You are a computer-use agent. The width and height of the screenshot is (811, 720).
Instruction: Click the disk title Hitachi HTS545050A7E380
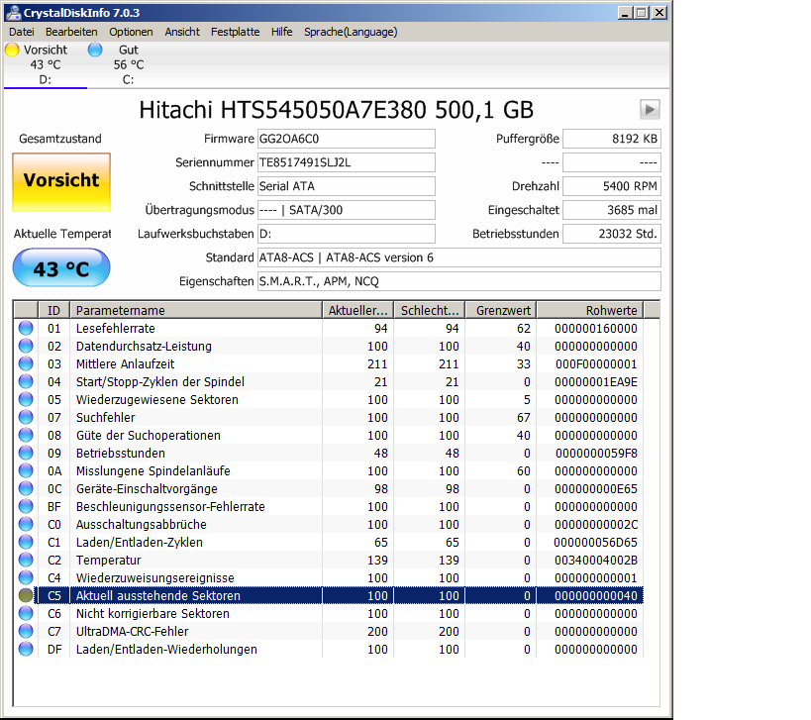337,110
